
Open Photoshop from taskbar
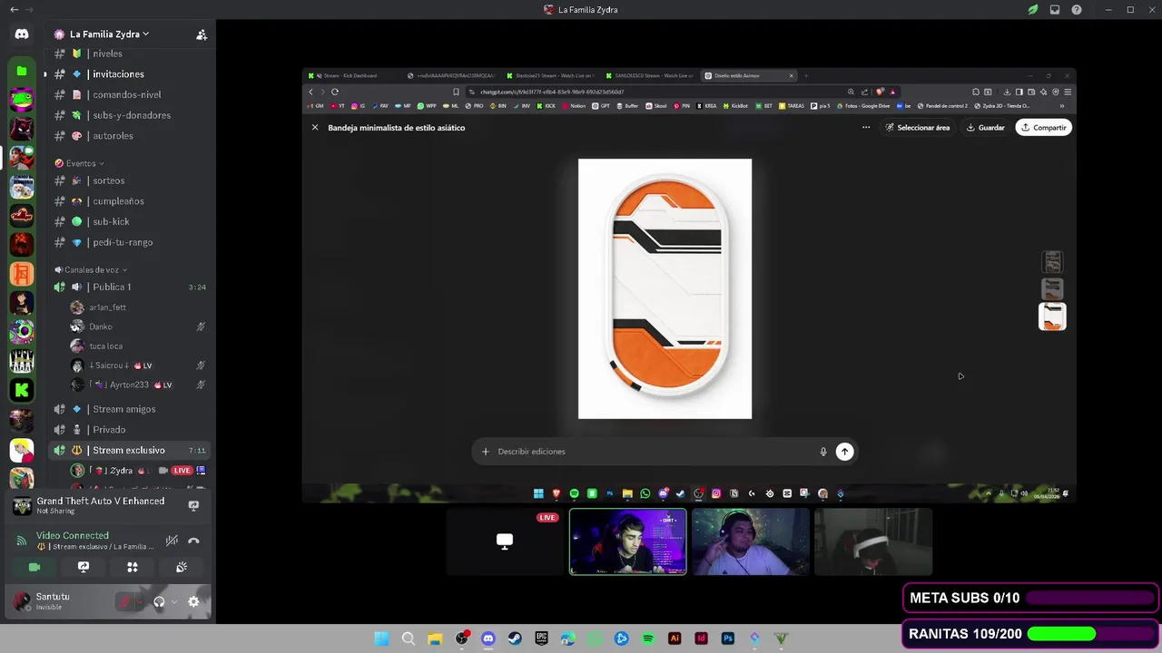[728, 638]
